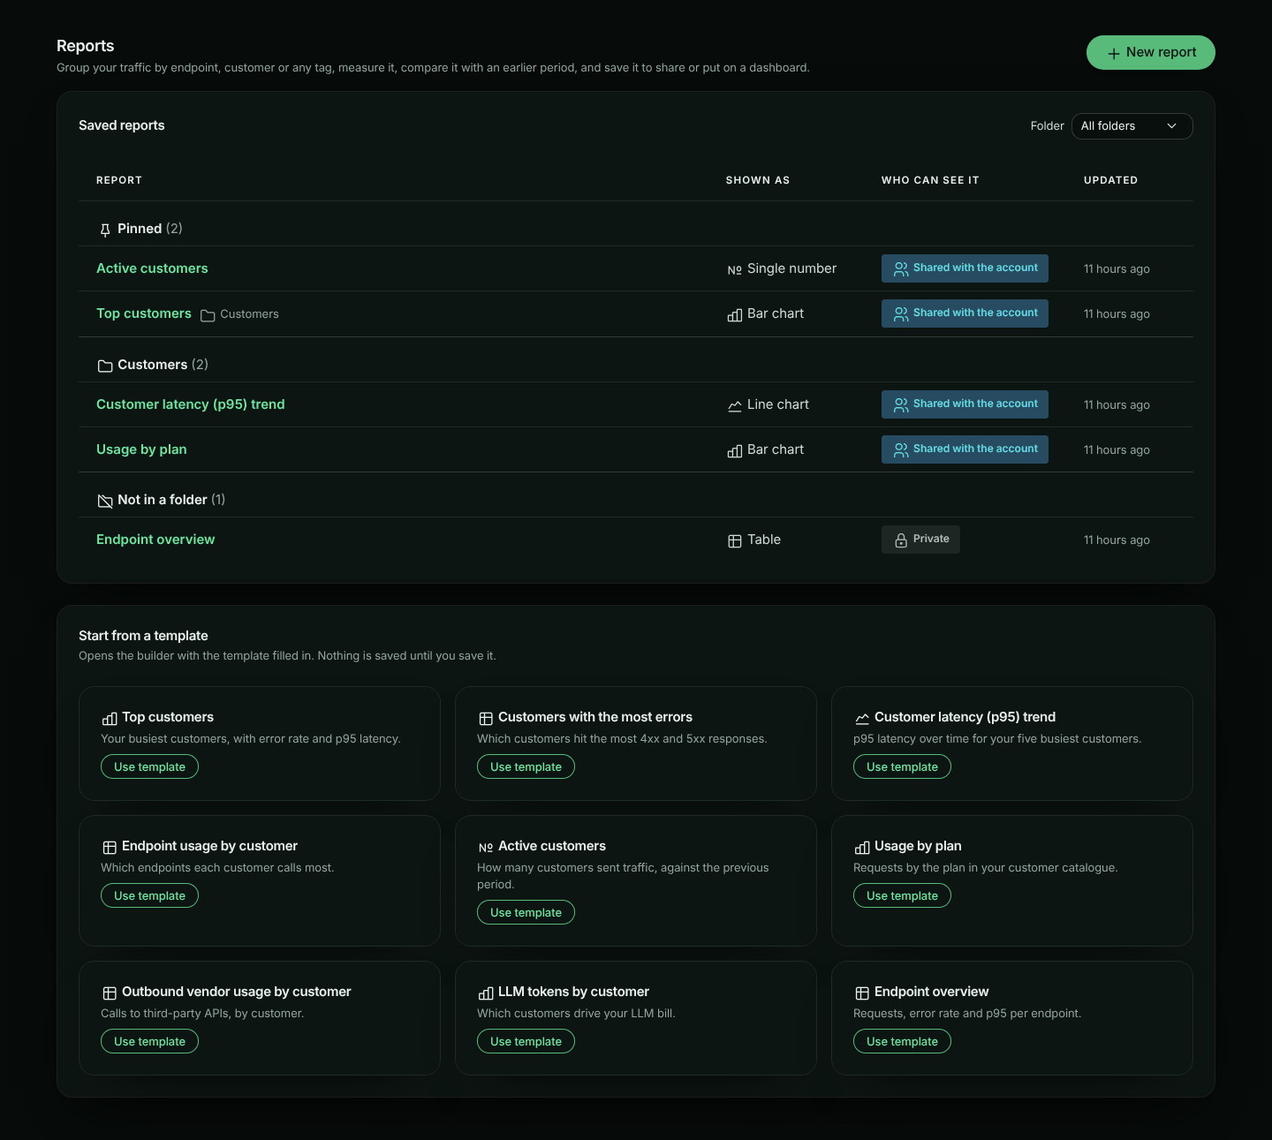Screen dimensions: 1272x1140
Task: Click line chart icon on Customer latency template card
Action: click(862, 719)
